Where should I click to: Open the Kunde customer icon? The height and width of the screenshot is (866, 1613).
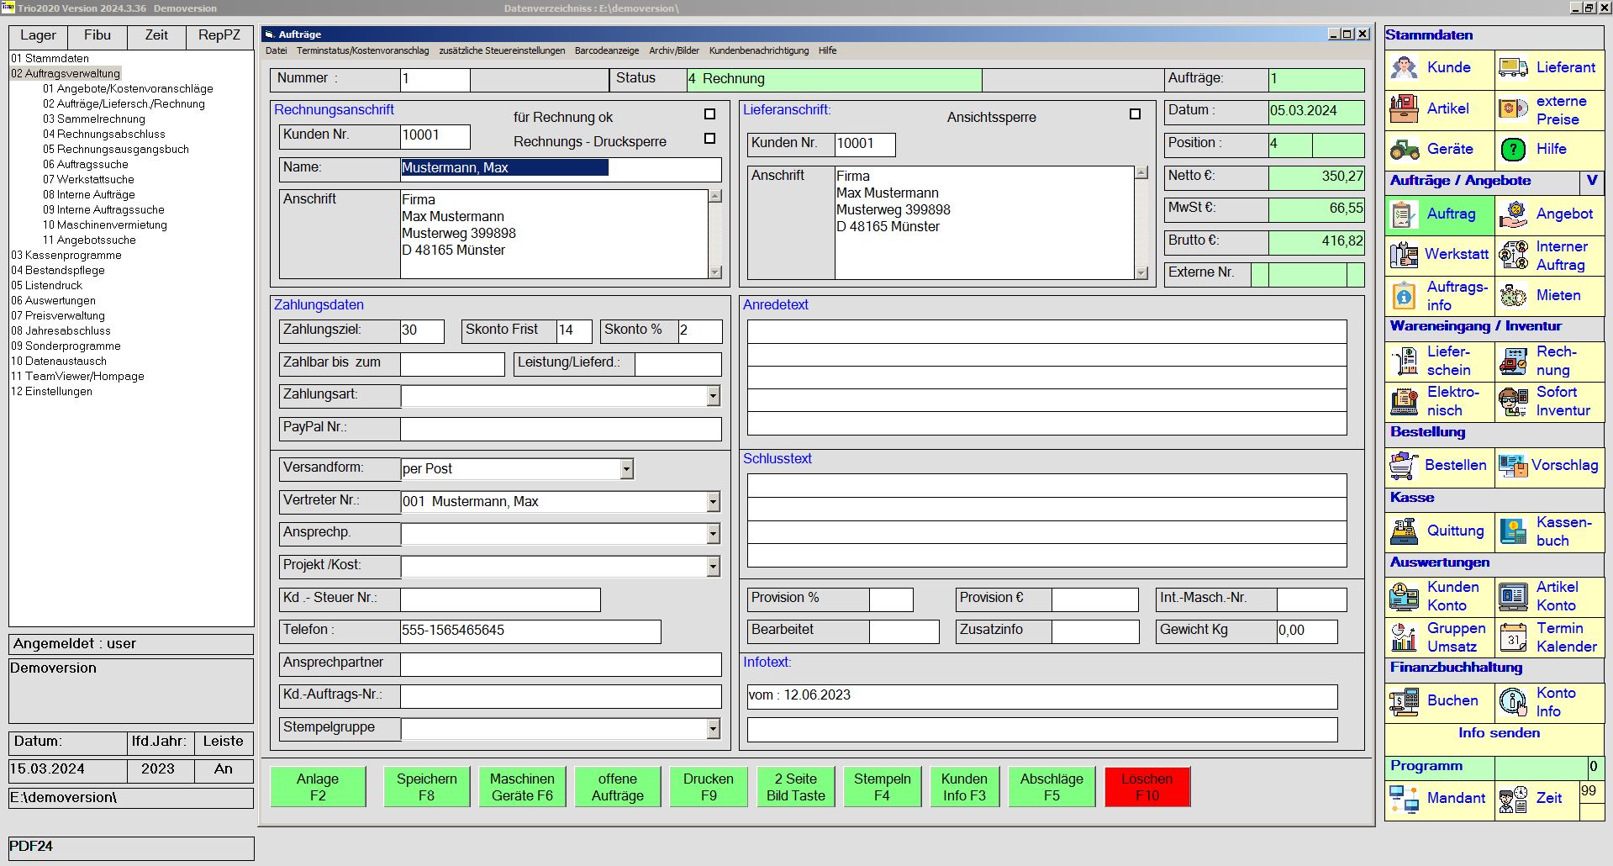(x=1404, y=68)
